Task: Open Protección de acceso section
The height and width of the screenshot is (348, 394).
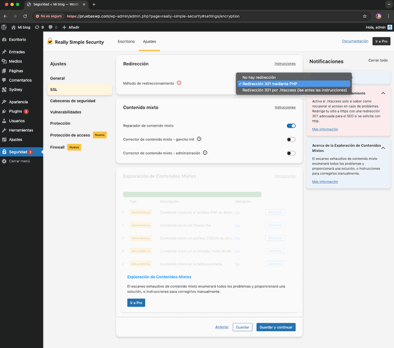Action: [x=79, y=135]
